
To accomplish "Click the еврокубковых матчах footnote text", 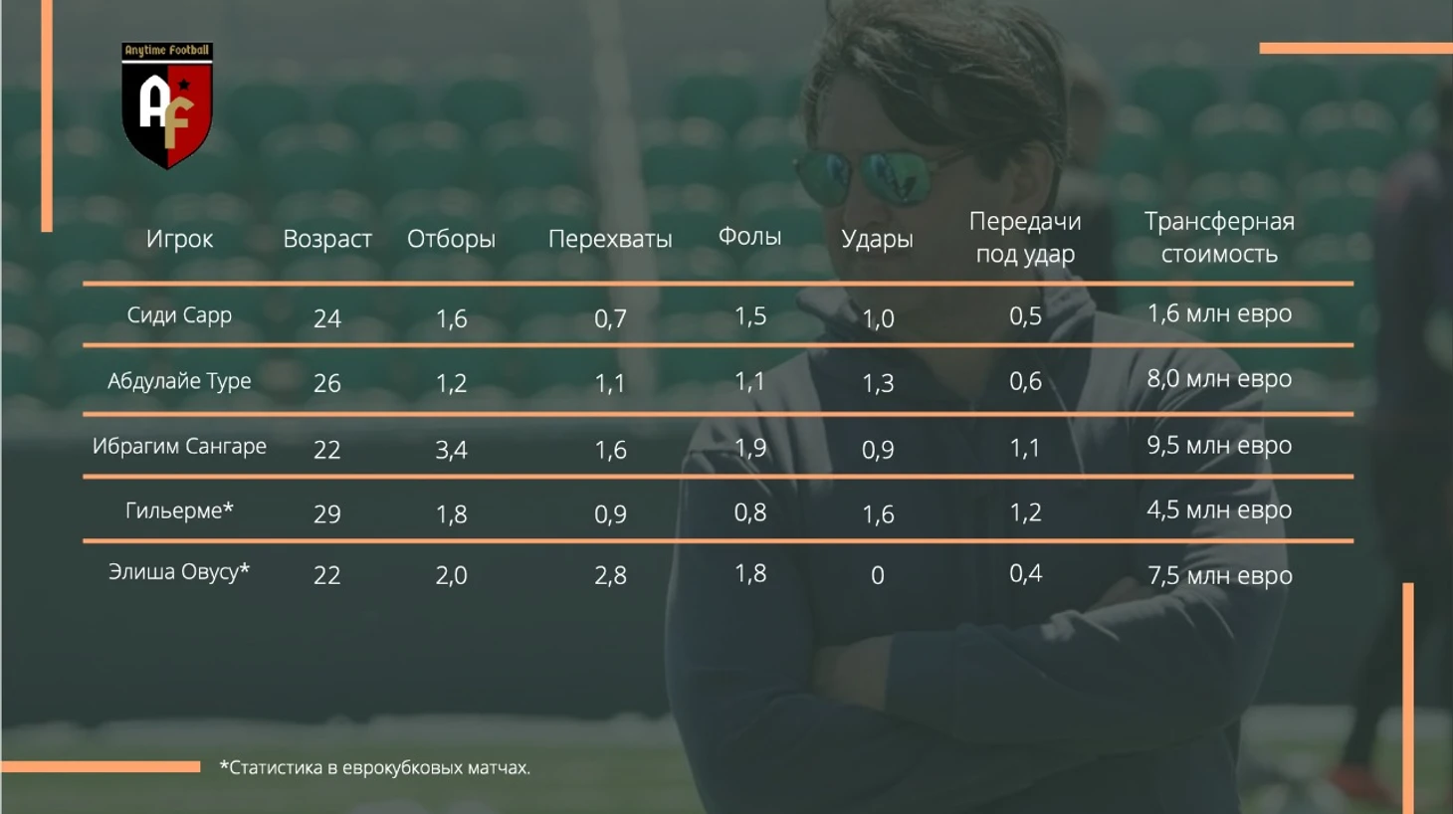I will 436,768.
